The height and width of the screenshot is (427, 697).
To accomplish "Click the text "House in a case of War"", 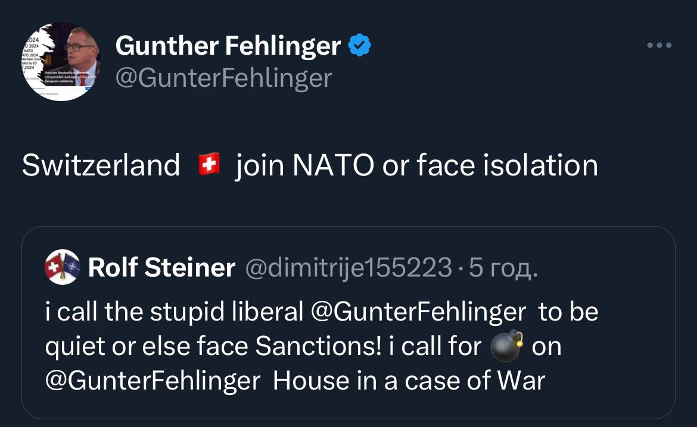I will point(409,381).
